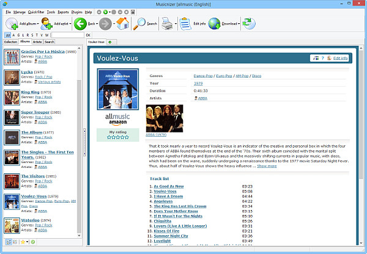This screenshot has width=367, height=254.
Task: Click the pause button in player bar
Action: point(120,12)
